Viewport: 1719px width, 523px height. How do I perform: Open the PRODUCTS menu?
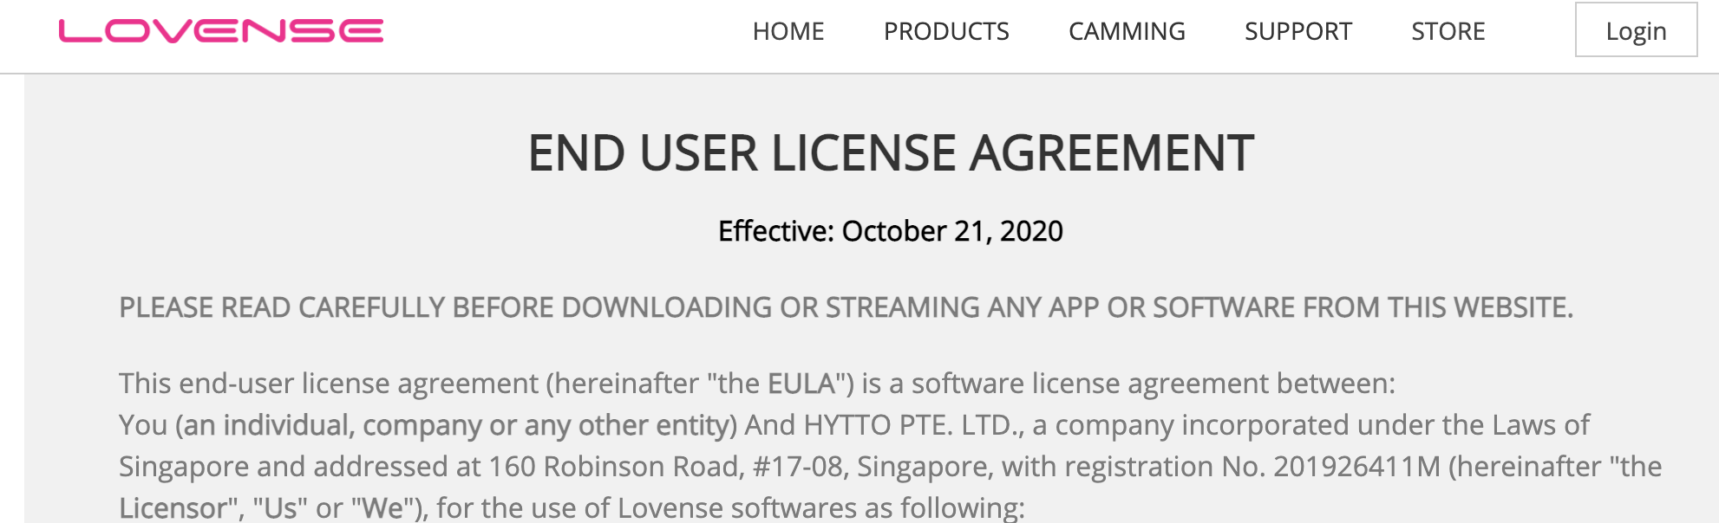point(946,31)
